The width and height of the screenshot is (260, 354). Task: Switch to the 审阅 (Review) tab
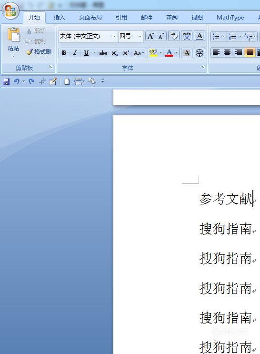pyautogui.click(x=172, y=17)
